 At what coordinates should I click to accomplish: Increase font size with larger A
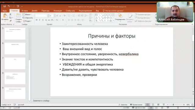pos(57,16)
